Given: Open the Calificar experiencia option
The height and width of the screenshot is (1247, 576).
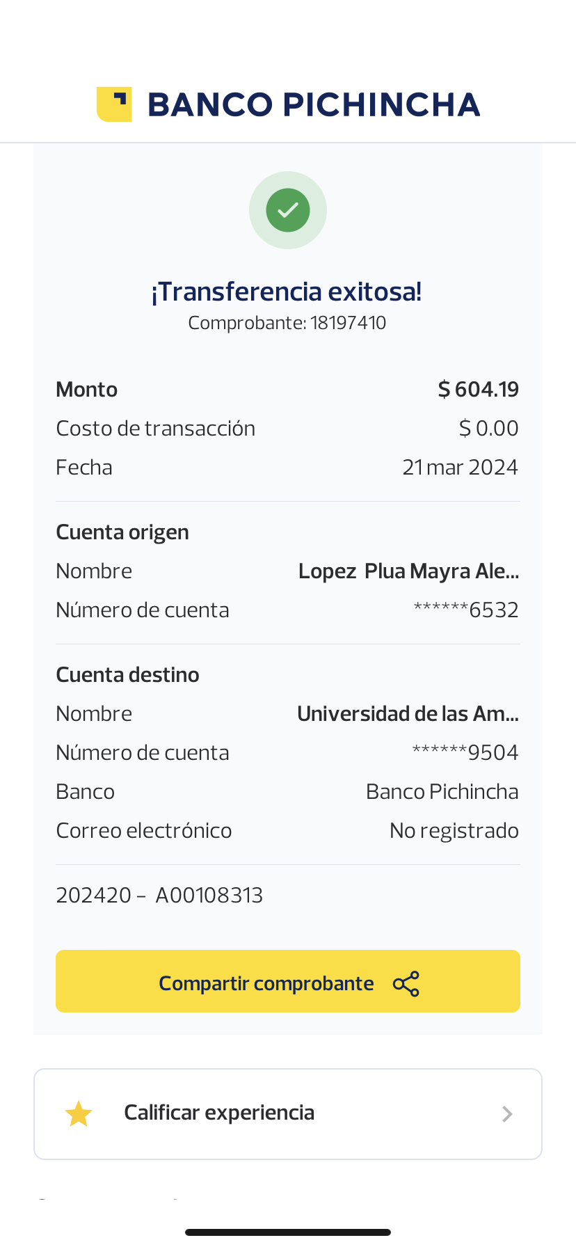Looking at the screenshot, I should click(219, 1113).
